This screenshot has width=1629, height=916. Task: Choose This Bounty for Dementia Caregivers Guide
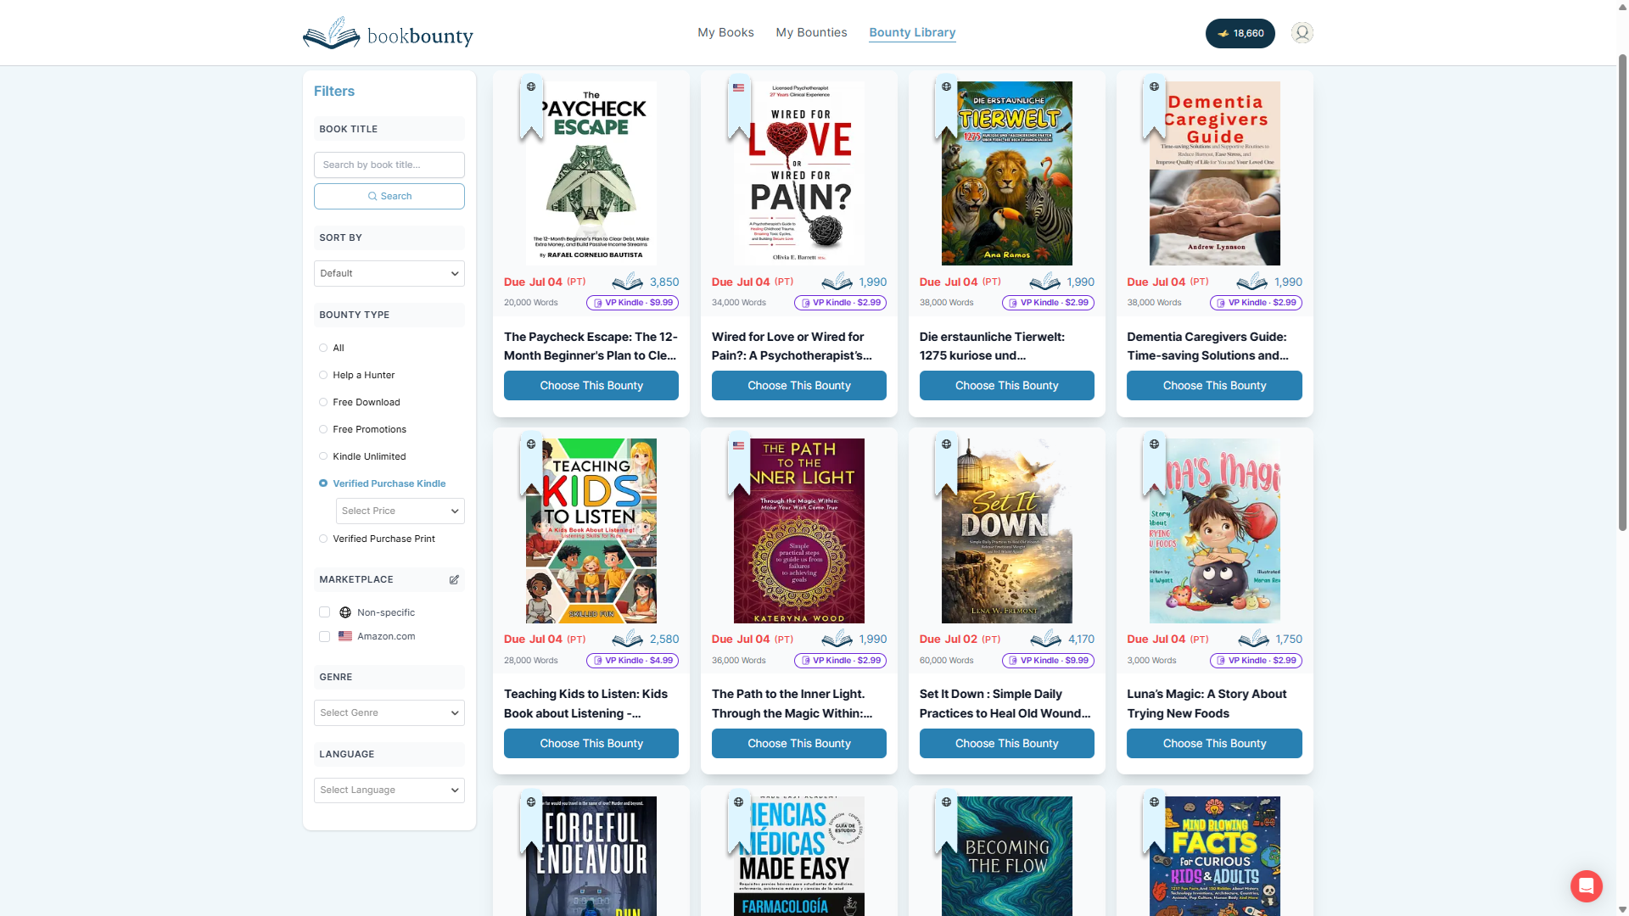pos(1214,385)
